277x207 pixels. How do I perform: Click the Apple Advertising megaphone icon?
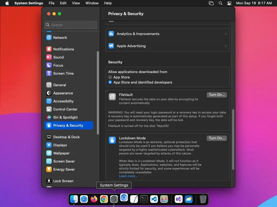click(111, 46)
